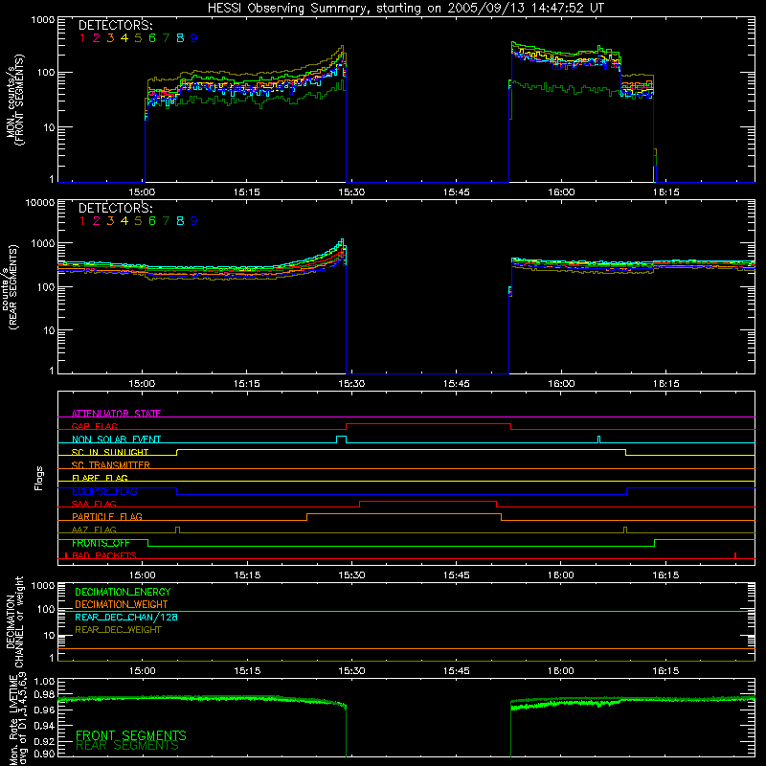Click 15:45 tick below the rear segments plot
This screenshot has width=766, height=766.
tap(457, 384)
